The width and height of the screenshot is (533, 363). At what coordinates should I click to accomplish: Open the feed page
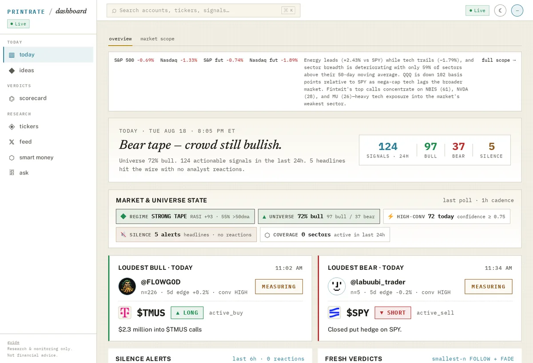coord(48,142)
